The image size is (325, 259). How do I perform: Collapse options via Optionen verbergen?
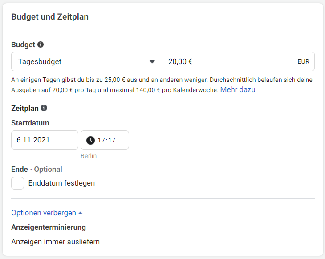[x=44, y=213]
